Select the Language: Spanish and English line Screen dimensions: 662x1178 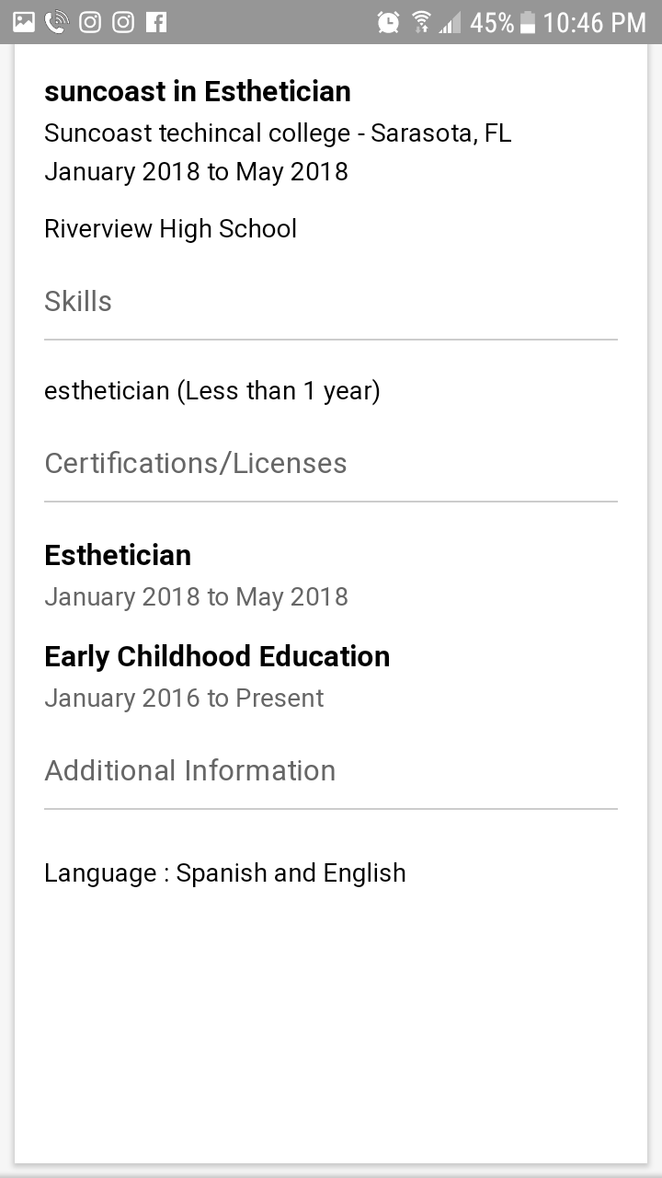[x=225, y=872]
